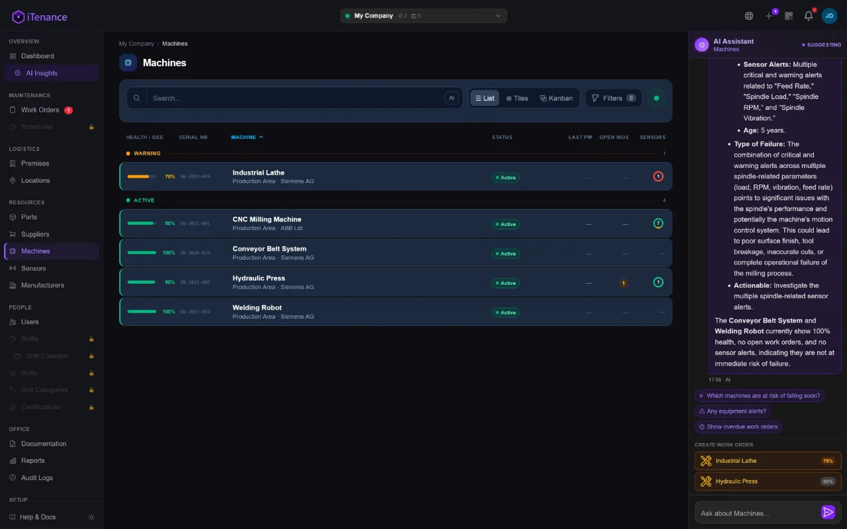Open Work Orders in sidebar
847x529 pixels.
(51, 110)
